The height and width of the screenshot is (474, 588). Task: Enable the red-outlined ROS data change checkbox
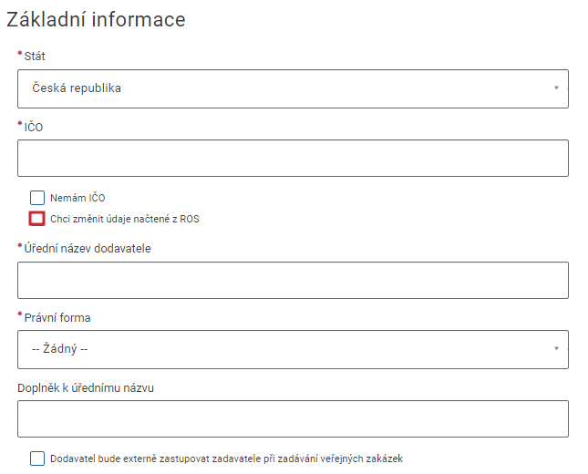pos(37,219)
